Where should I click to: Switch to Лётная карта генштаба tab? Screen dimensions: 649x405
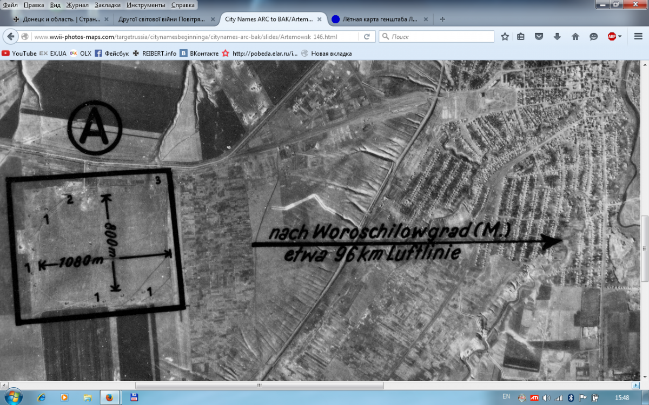(380, 19)
